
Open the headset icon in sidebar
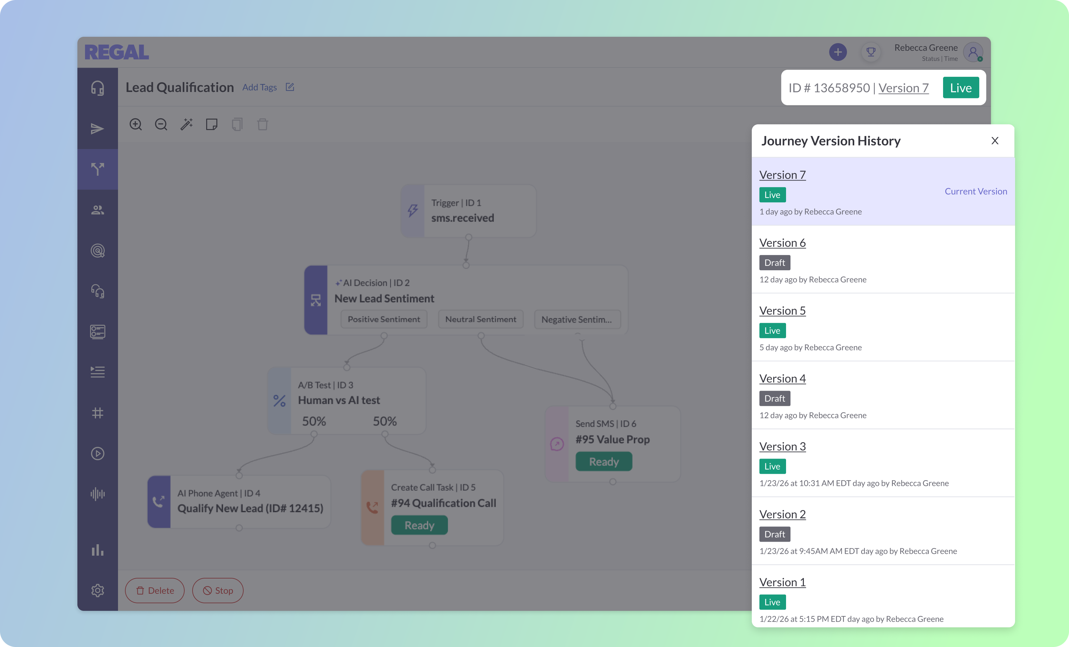(98, 88)
